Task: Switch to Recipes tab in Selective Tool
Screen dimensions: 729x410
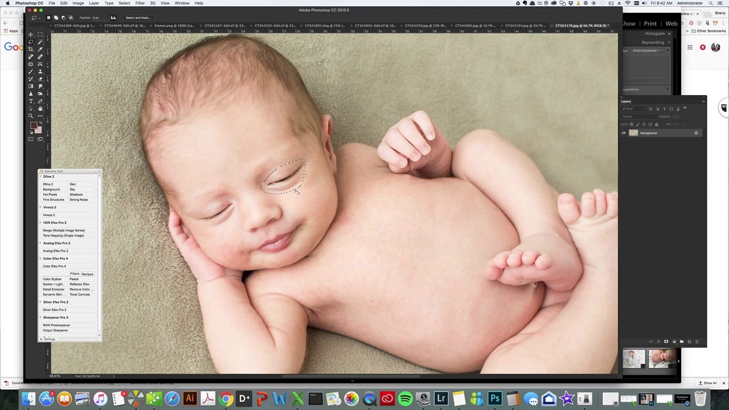Action: [x=87, y=274]
